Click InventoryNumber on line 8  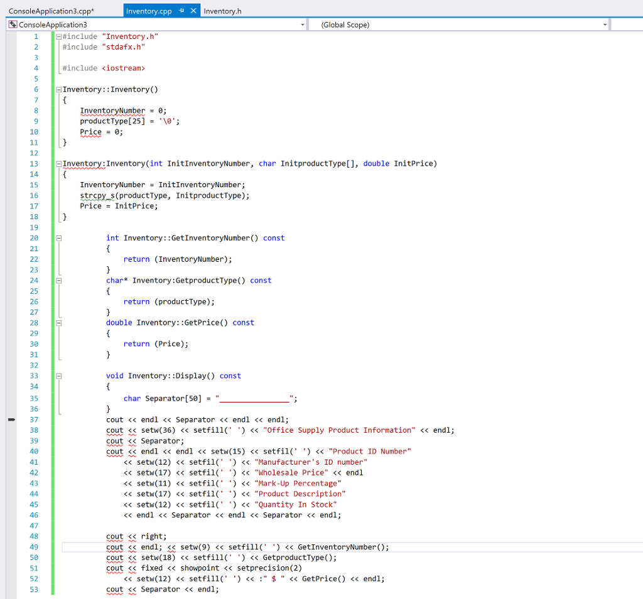point(112,111)
